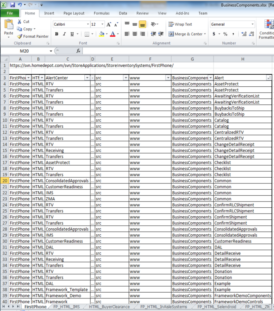Open the File tab
The image size is (274, 311).
(10, 13)
